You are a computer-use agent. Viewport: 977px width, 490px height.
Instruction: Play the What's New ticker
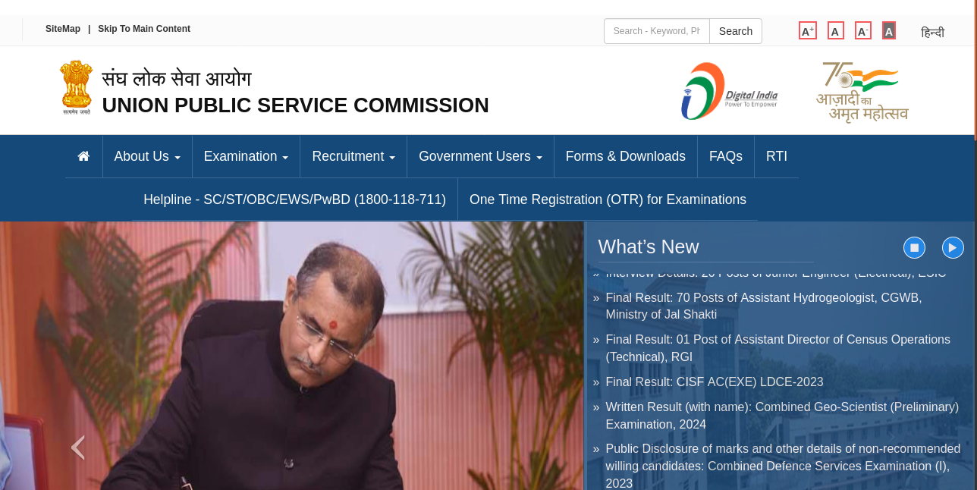tap(953, 247)
